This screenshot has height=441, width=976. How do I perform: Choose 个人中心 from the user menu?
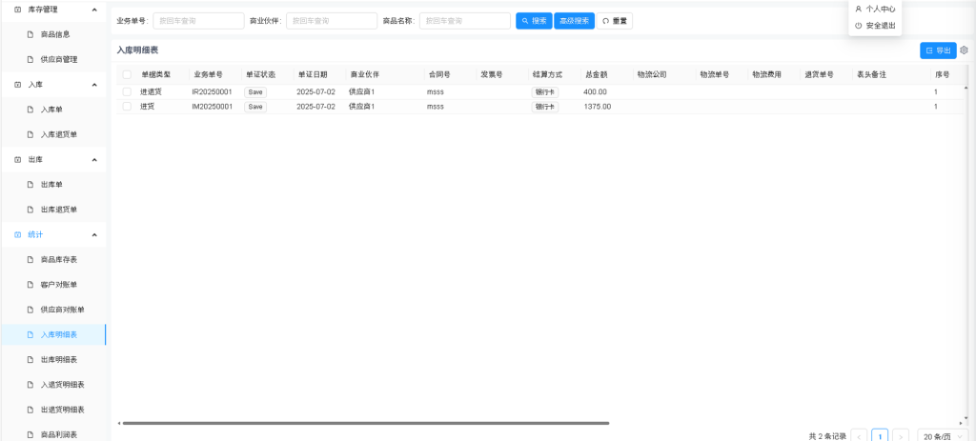coord(875,10)
